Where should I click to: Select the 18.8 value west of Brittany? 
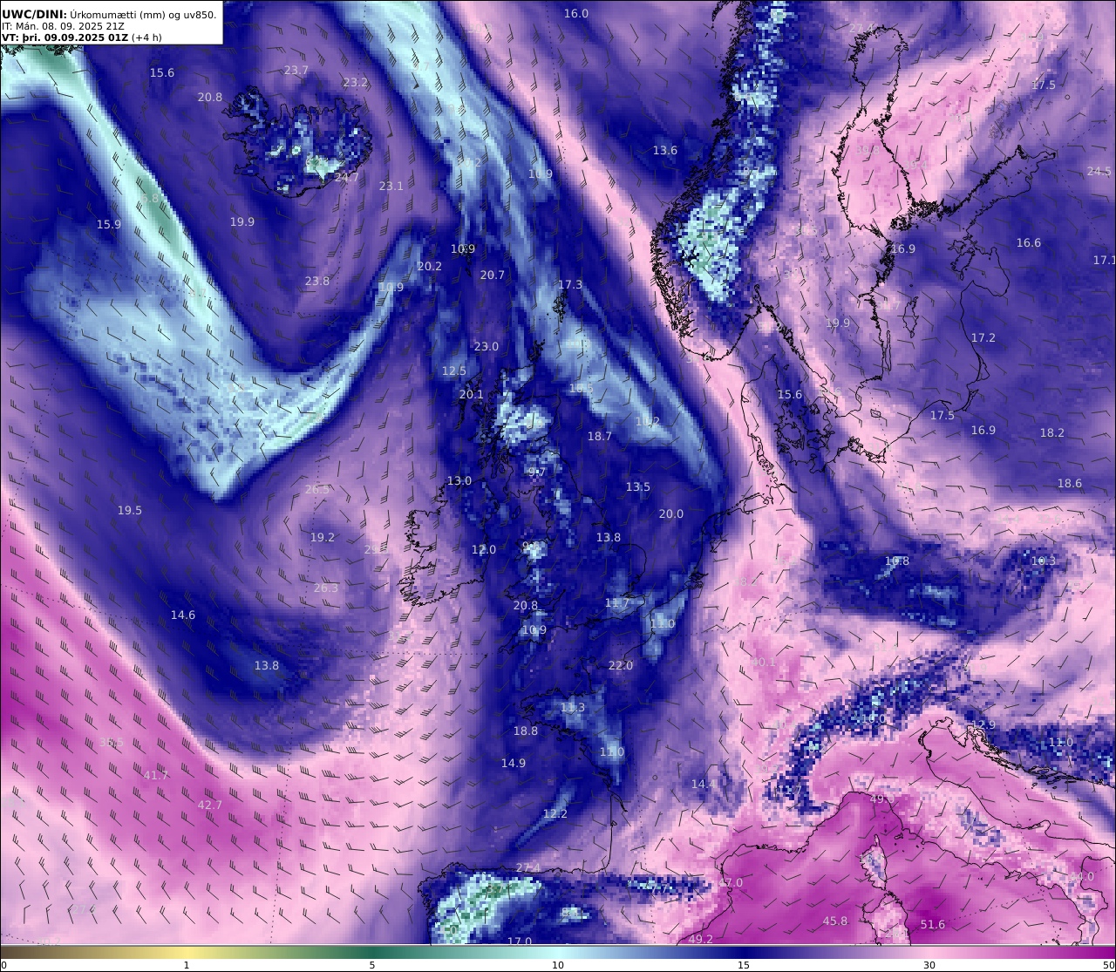pos(526,731)
